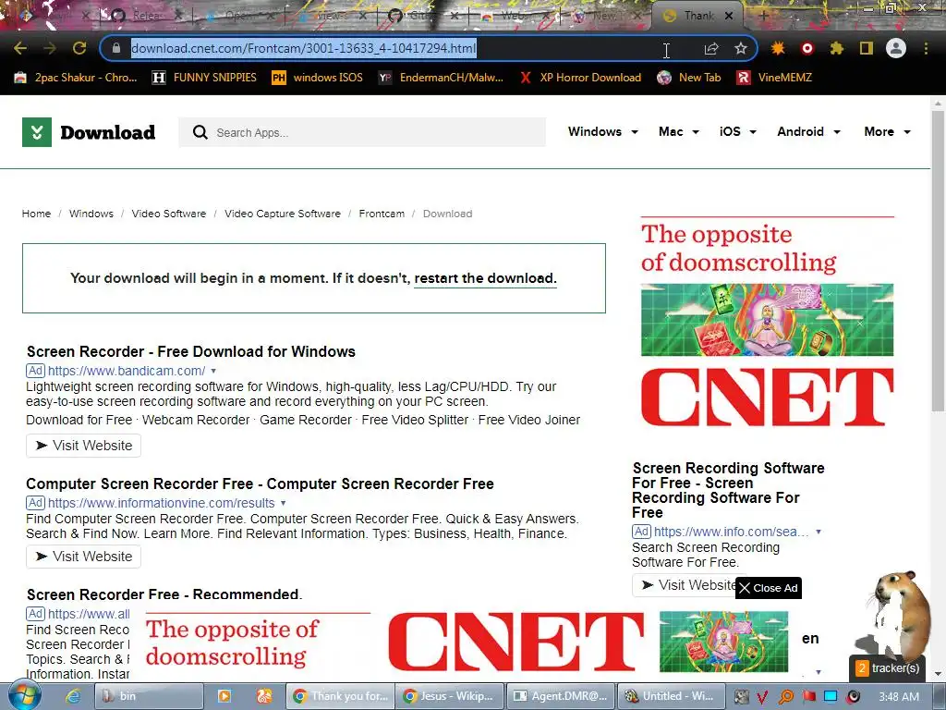Share this page using the share icon
The height and width of the screenshot is (710, 946).
(711, 49)
